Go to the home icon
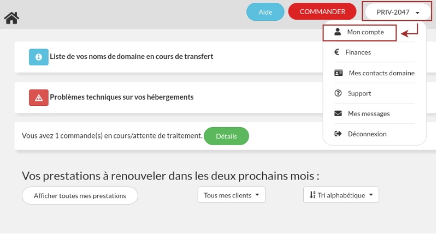 (11, 18)
